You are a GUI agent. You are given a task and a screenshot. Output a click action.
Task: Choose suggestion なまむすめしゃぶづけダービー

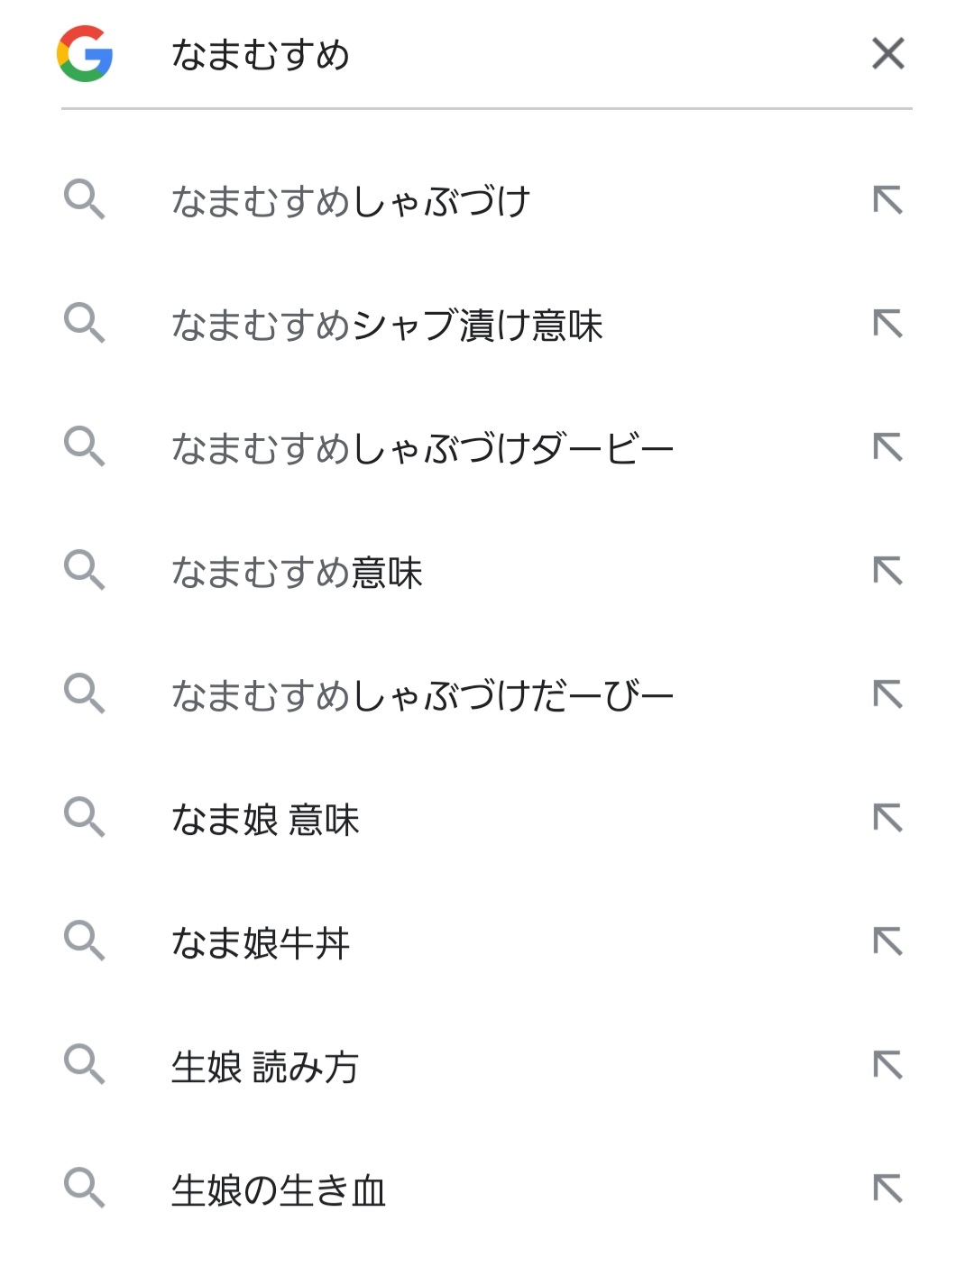pos(422,448)
